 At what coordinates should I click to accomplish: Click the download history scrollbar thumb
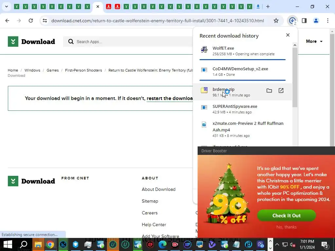[295, 77]
